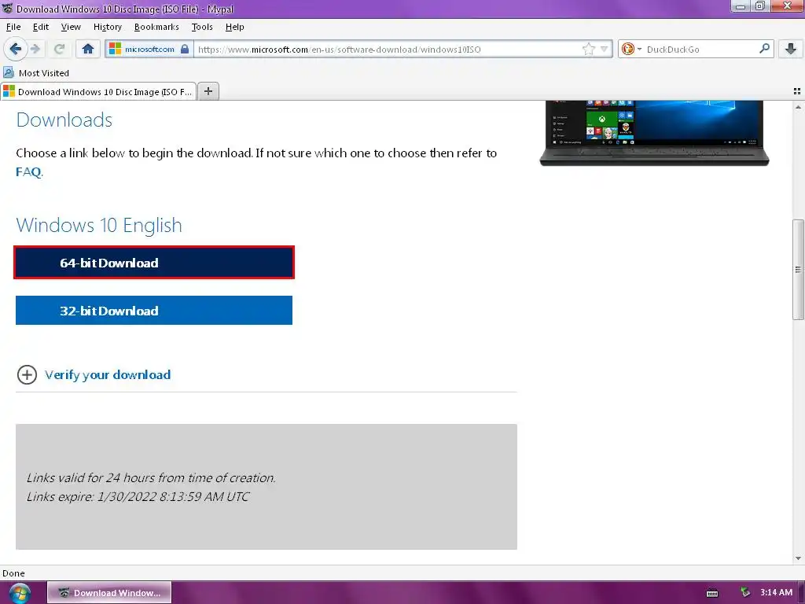
Task: Follow the FAQ link
Action: point(28,171)
